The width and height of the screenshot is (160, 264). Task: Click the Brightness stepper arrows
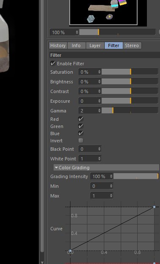[99, 82]
